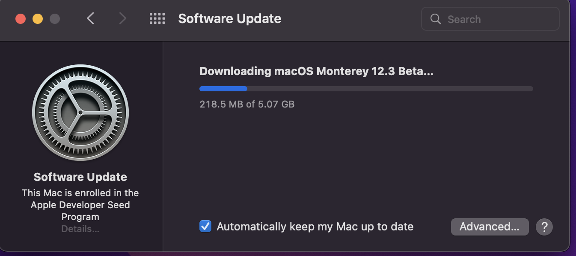
Task: Click the gray zoom window button
Action: 55,19
